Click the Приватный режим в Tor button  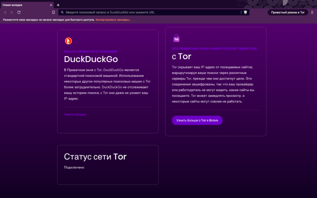click(288, 12)
